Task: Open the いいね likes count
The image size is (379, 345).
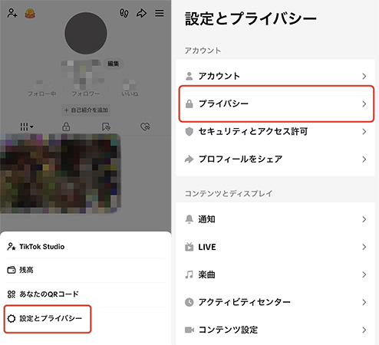Action: [130, 89]
